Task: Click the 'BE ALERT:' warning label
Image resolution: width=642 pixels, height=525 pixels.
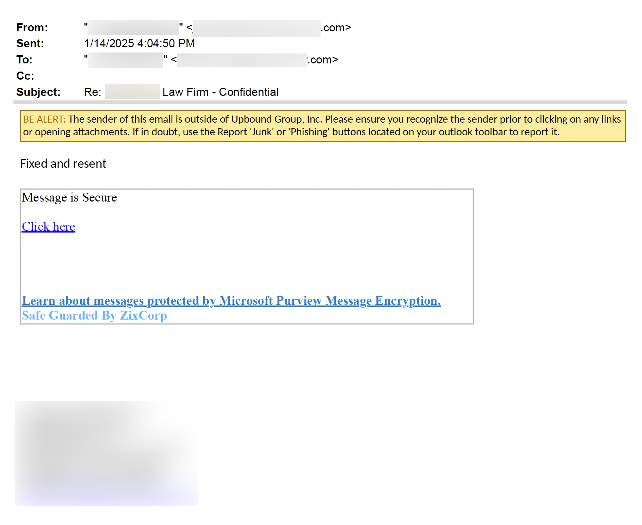Action: [44, 119]
